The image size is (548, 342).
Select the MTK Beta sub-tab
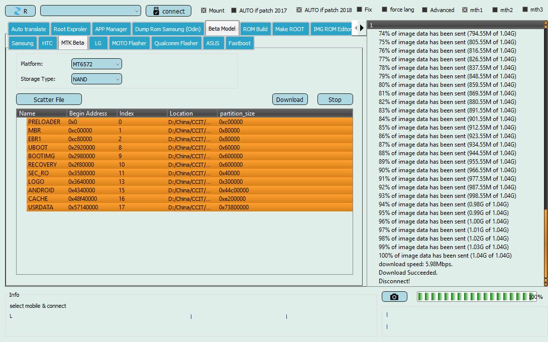tap(73, 43)
